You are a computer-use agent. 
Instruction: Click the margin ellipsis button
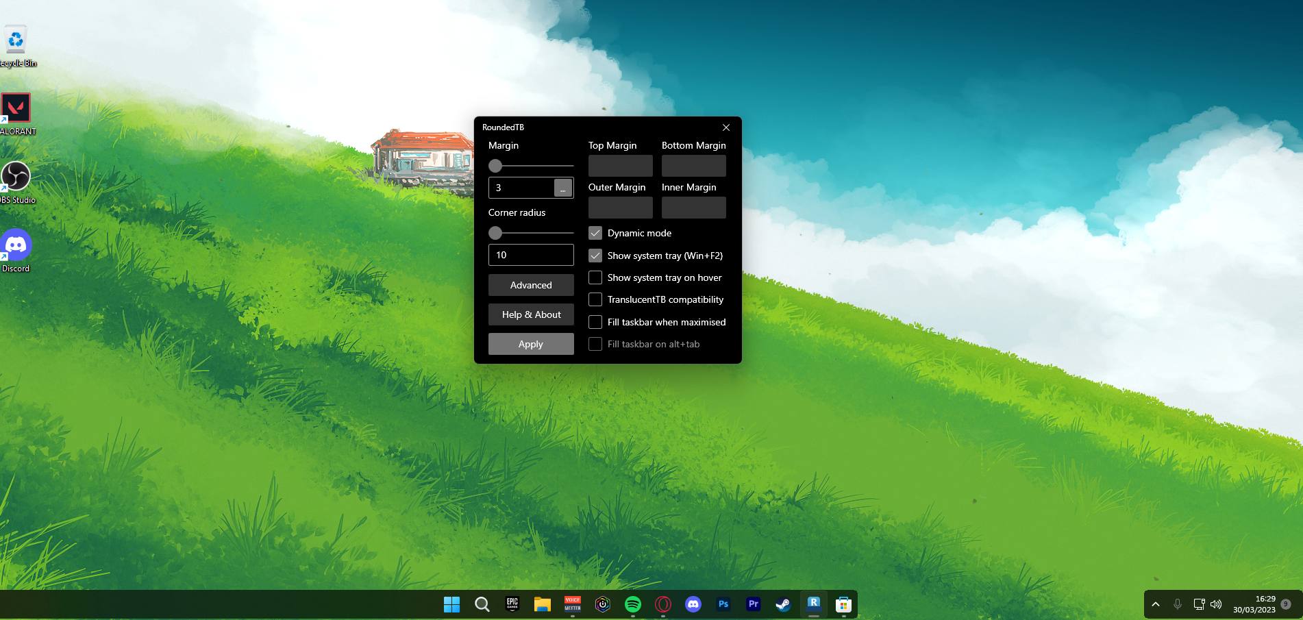[x=563, y=188]
